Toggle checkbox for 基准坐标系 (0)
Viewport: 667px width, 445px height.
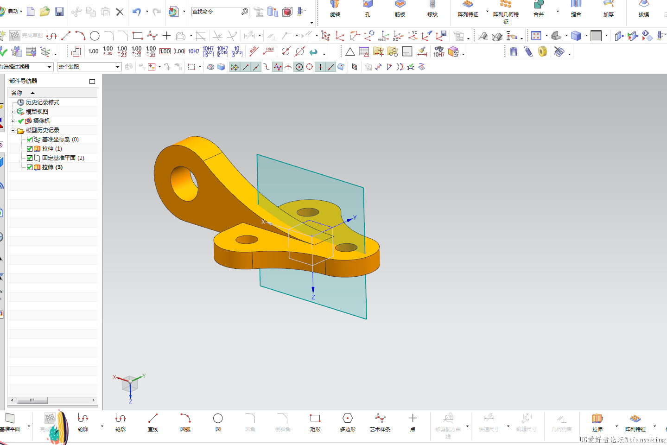click(x=30, y=140)
